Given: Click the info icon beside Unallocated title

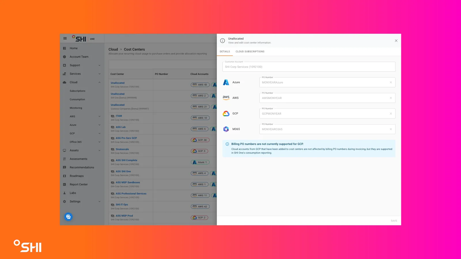Looking at the screenshot, I should point(222,41).
